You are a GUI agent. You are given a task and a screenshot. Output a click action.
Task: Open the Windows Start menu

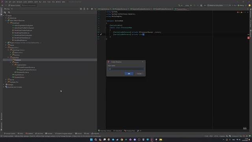click(91, 140)
